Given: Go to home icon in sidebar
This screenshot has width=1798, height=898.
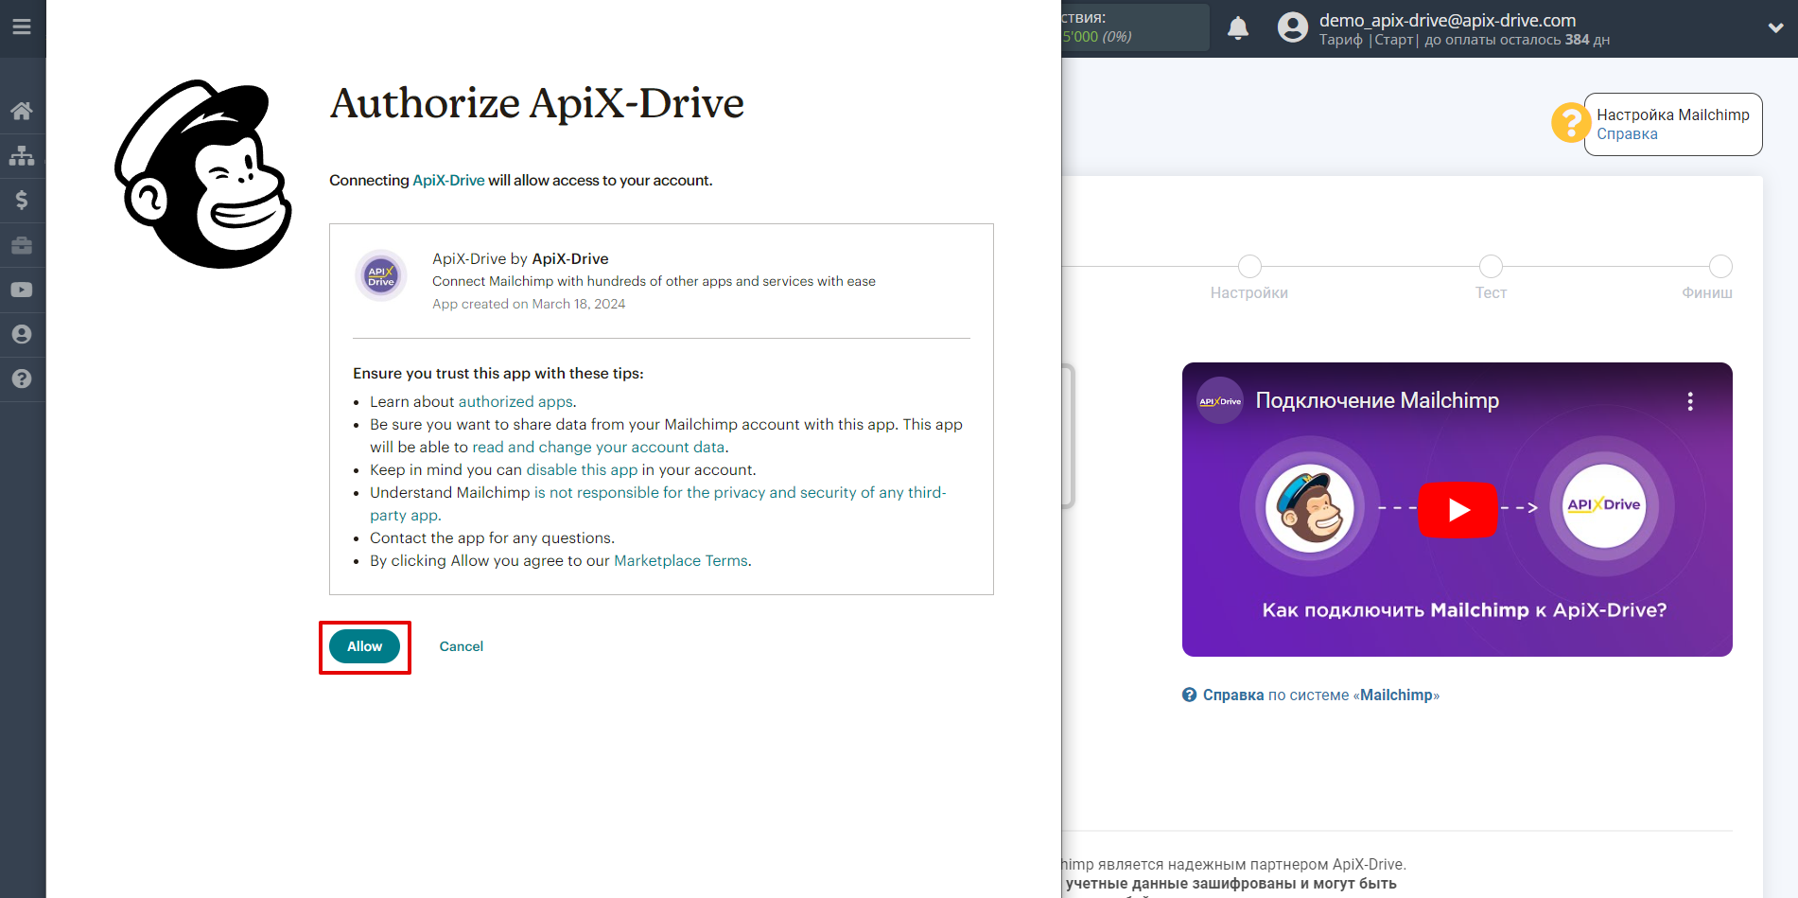Looking at the screenshot, I should click(22, 111).
